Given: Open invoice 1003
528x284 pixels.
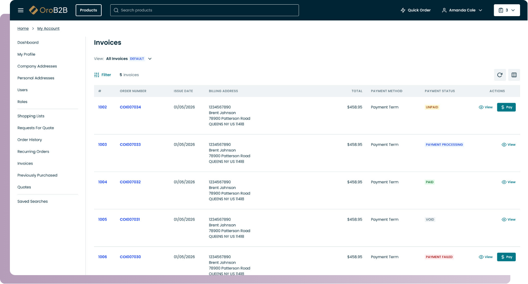Looking at the screenshot, I should point(102,145).
